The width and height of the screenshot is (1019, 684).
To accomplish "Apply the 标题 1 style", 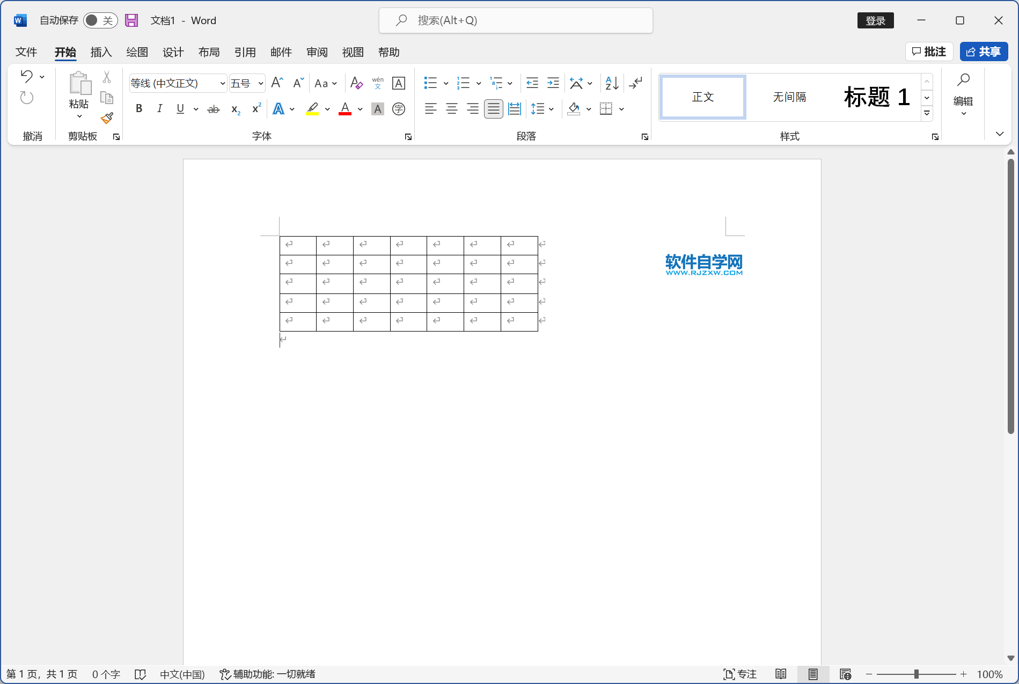I will (876, 97).
